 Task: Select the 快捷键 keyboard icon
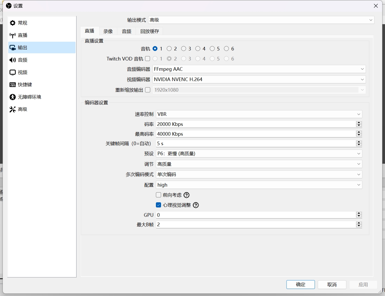(12, 85)
